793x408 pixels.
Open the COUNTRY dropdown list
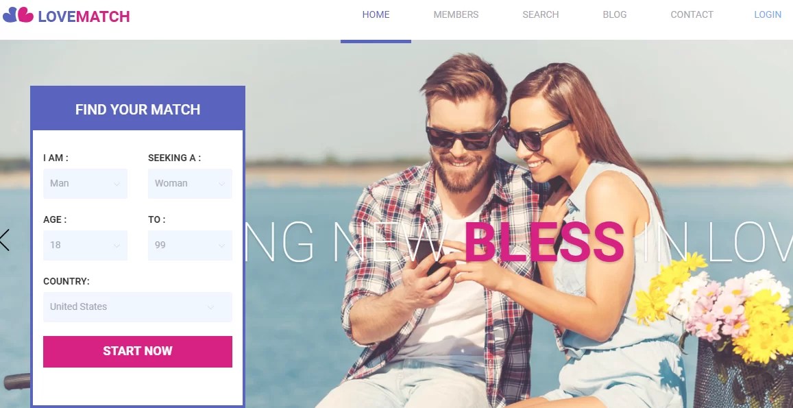(x=138, y=307)
